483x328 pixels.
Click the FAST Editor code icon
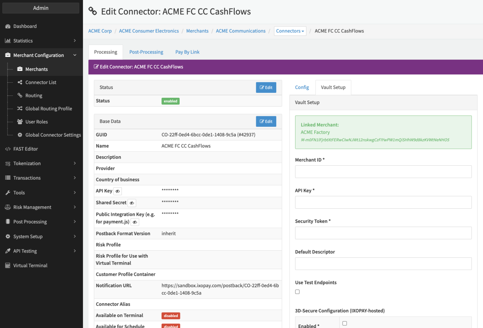[8, 149]
